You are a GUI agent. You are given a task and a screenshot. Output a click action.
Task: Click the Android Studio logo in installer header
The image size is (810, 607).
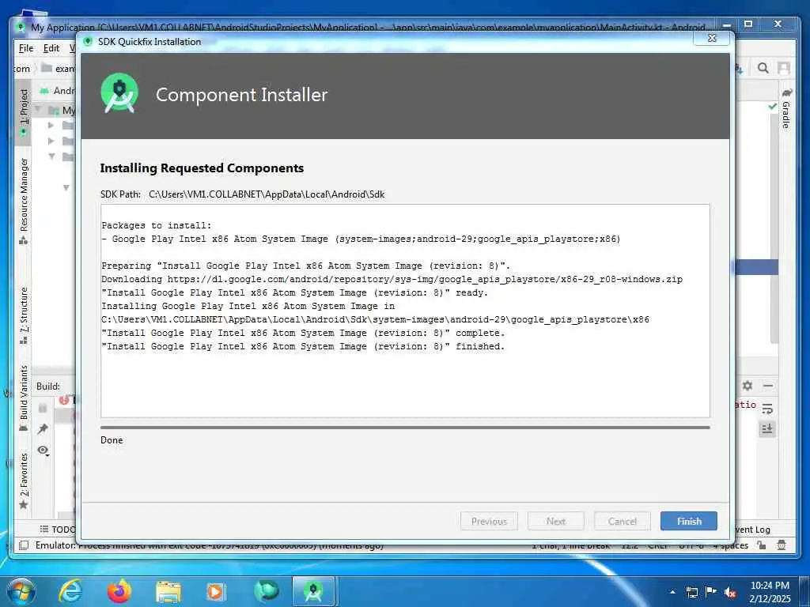pos(119,93)
